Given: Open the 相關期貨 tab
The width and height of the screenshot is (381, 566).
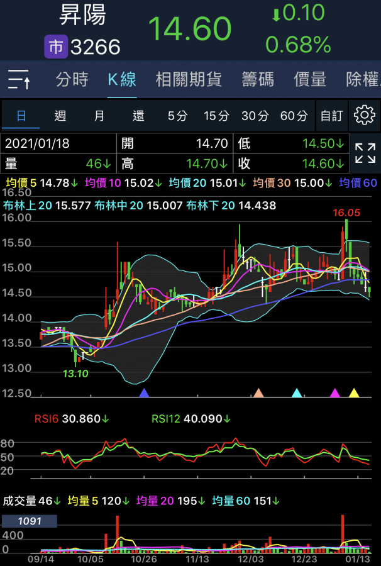Looking at the screenshot, I should (189, 80).
